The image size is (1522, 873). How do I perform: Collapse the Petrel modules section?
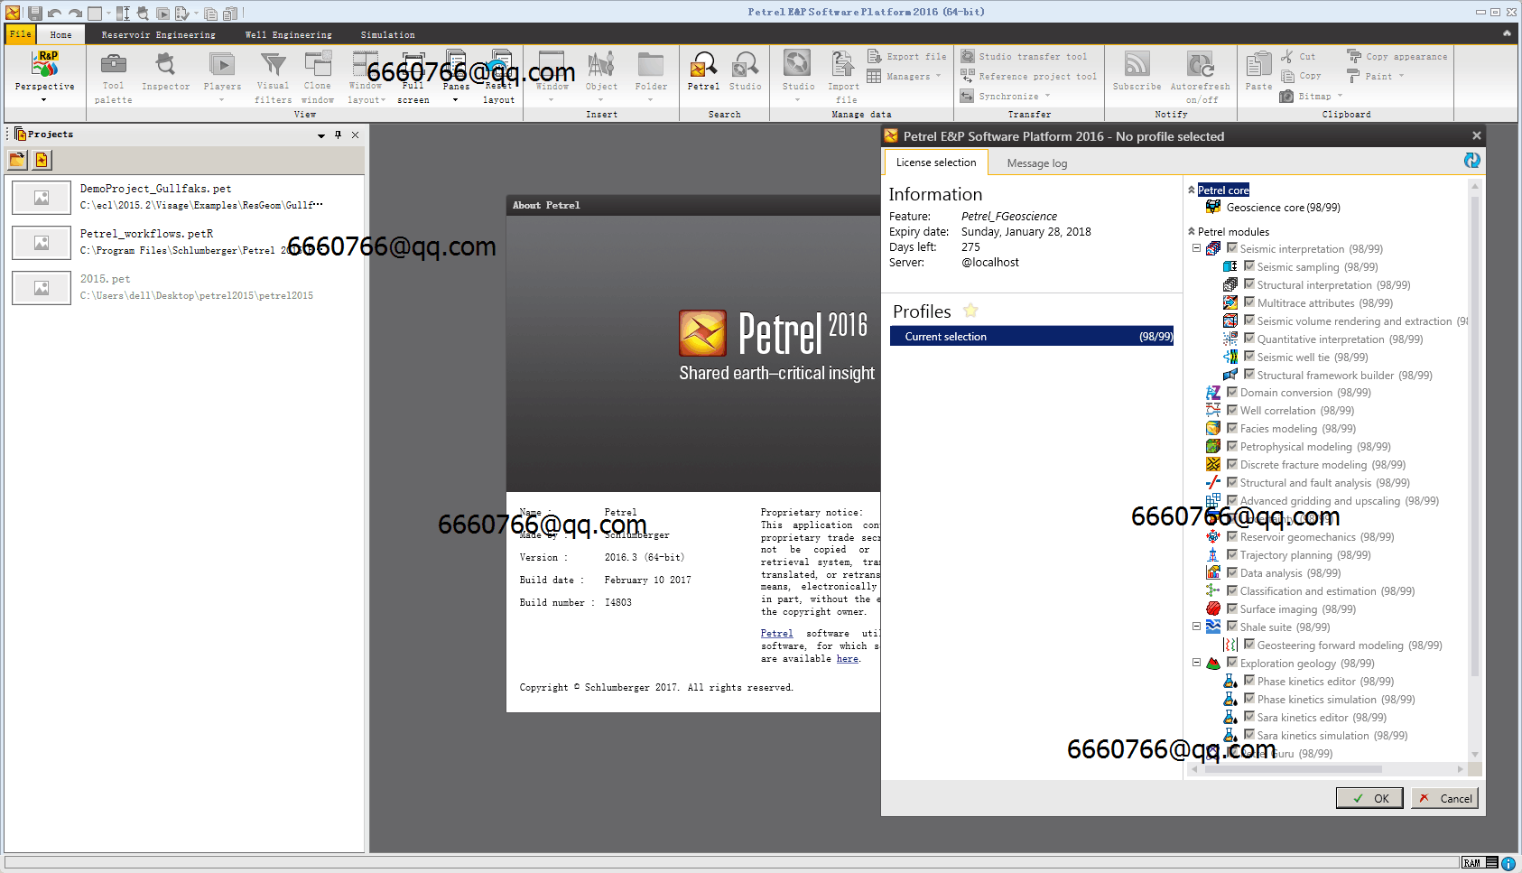(1192, 231)
